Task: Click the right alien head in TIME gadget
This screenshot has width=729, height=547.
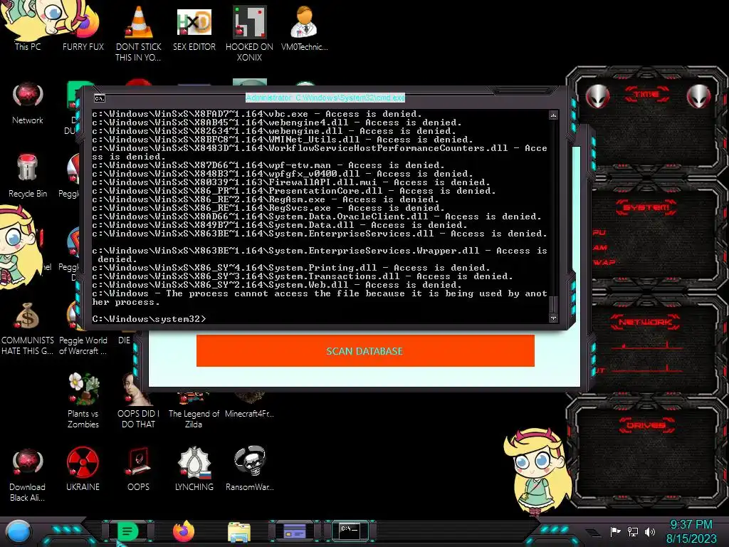Action: point(699,97)
